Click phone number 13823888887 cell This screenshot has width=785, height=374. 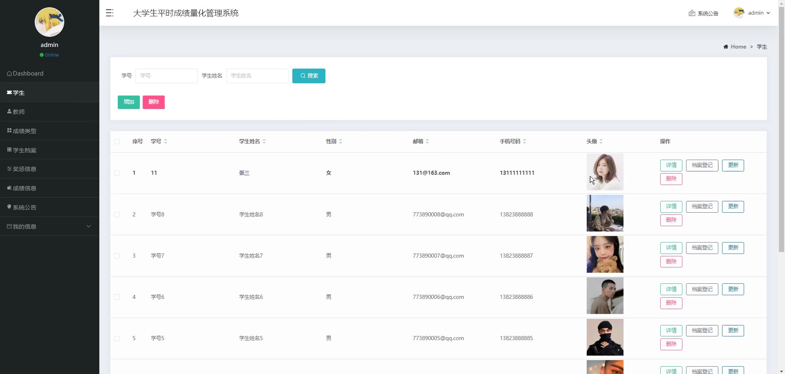pos(516,256)
